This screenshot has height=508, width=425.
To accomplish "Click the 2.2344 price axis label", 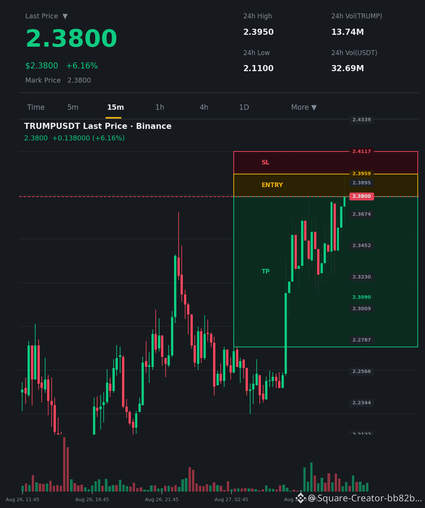I will [x=361, y=403].
